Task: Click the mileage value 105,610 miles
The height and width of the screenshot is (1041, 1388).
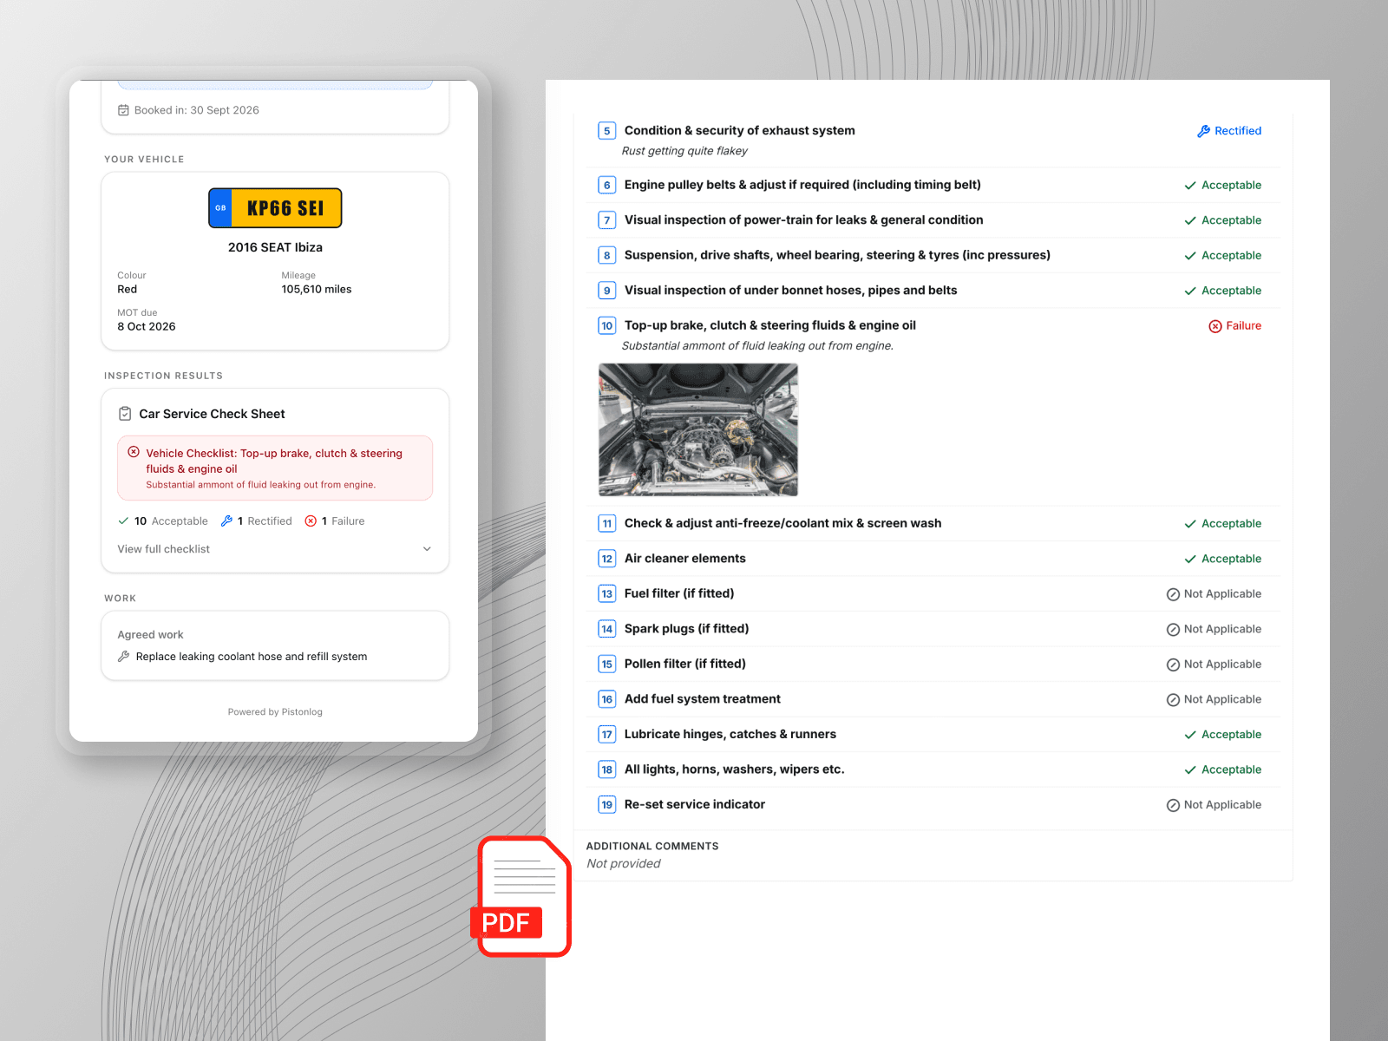Action: coord(317,290)
